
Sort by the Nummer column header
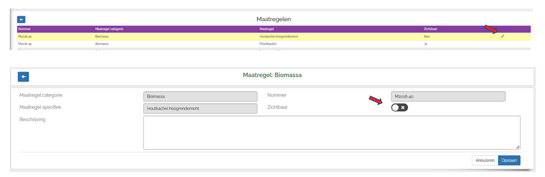pos(25,29)
